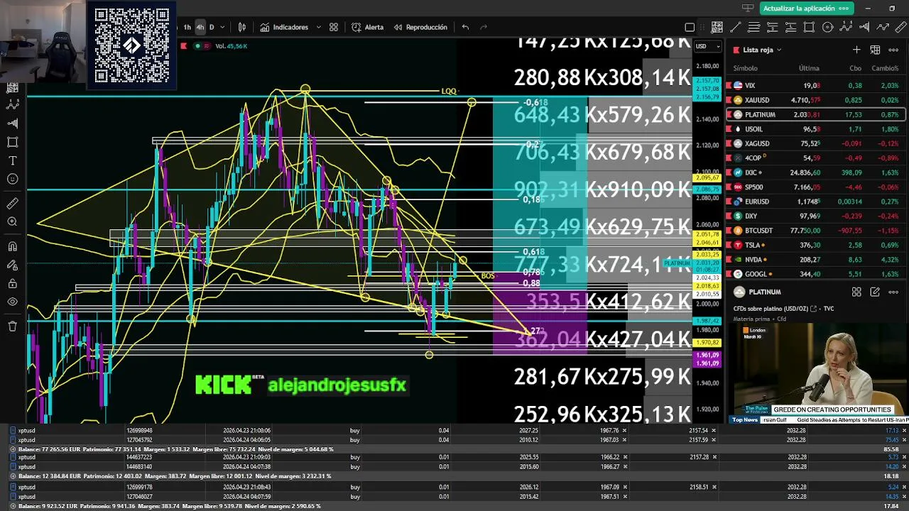
Task: Undo last chart action
Action: (465, 27)
